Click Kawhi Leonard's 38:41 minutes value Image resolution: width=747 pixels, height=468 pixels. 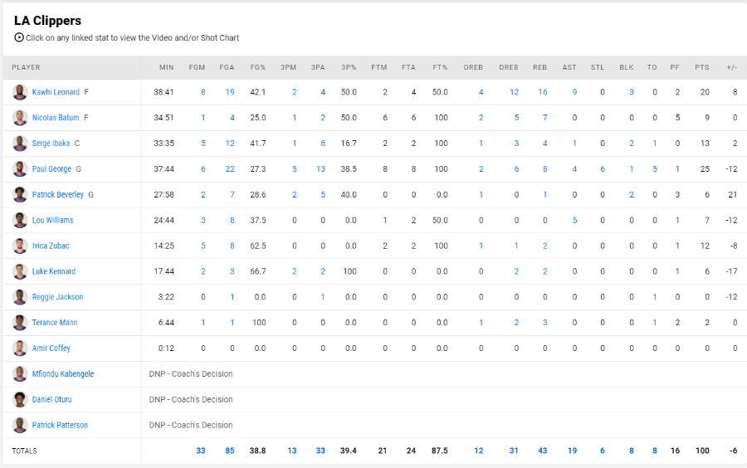click(x=164, y=92)
